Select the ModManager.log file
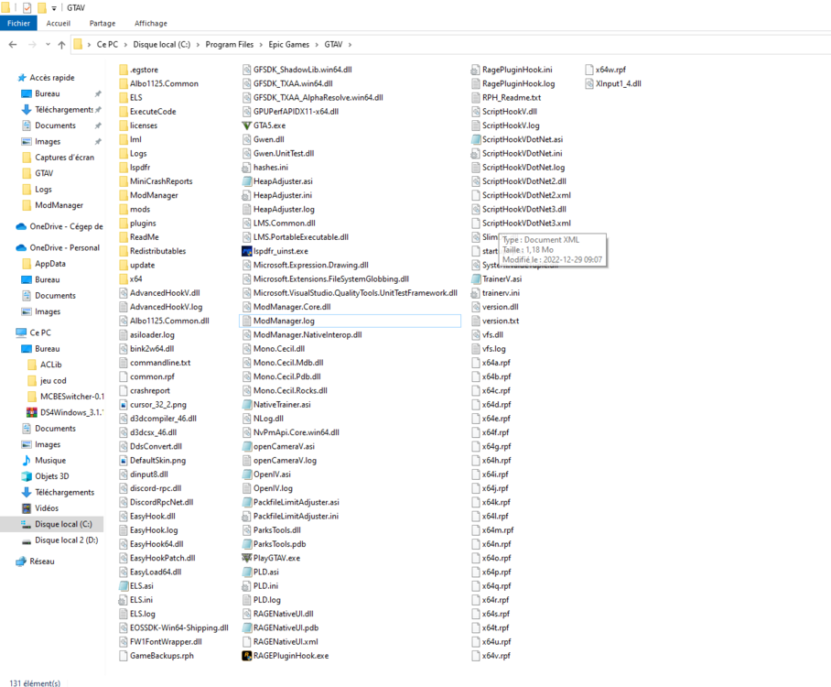 pyautogui.click(x=350, y=321)
